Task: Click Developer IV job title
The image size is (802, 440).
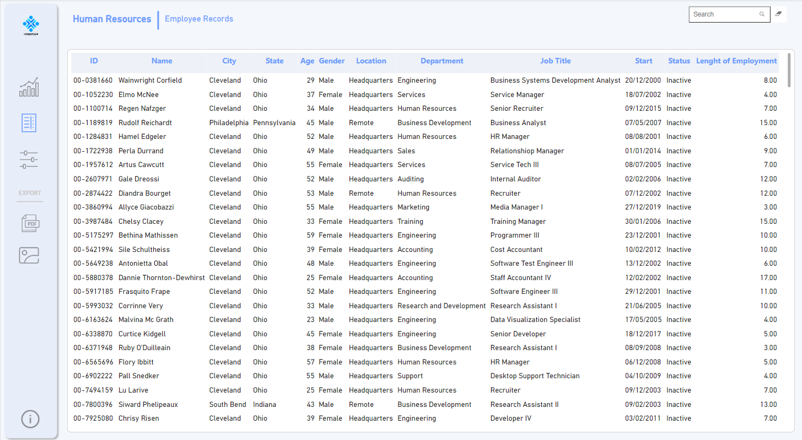Action: click(x=511, y=418)
